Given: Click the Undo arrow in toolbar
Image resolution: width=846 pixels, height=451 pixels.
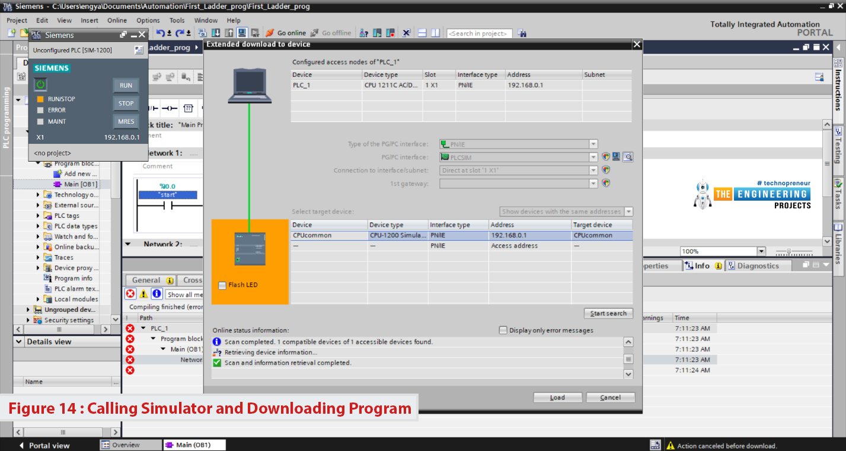Looking at the screenshot, I should tap(161, 33).
